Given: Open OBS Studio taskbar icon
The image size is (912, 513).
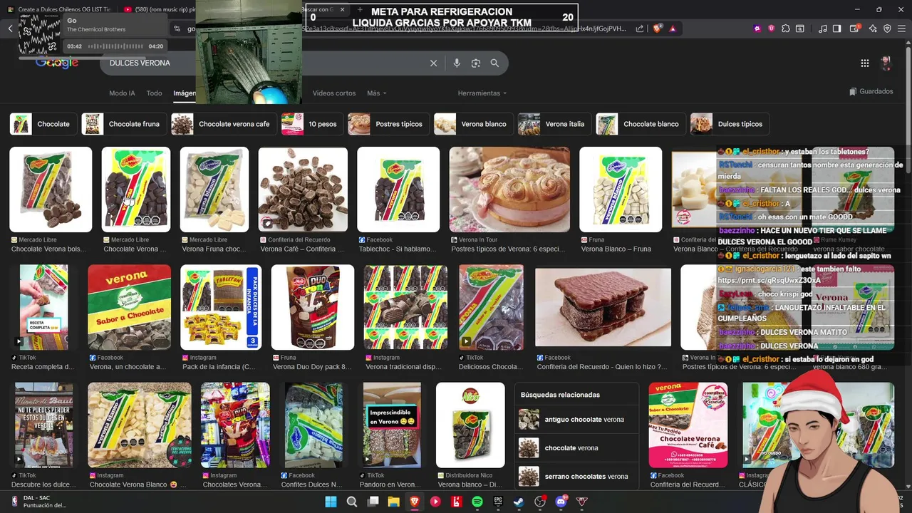Looking at the screenshot, I should pos(540,502).
